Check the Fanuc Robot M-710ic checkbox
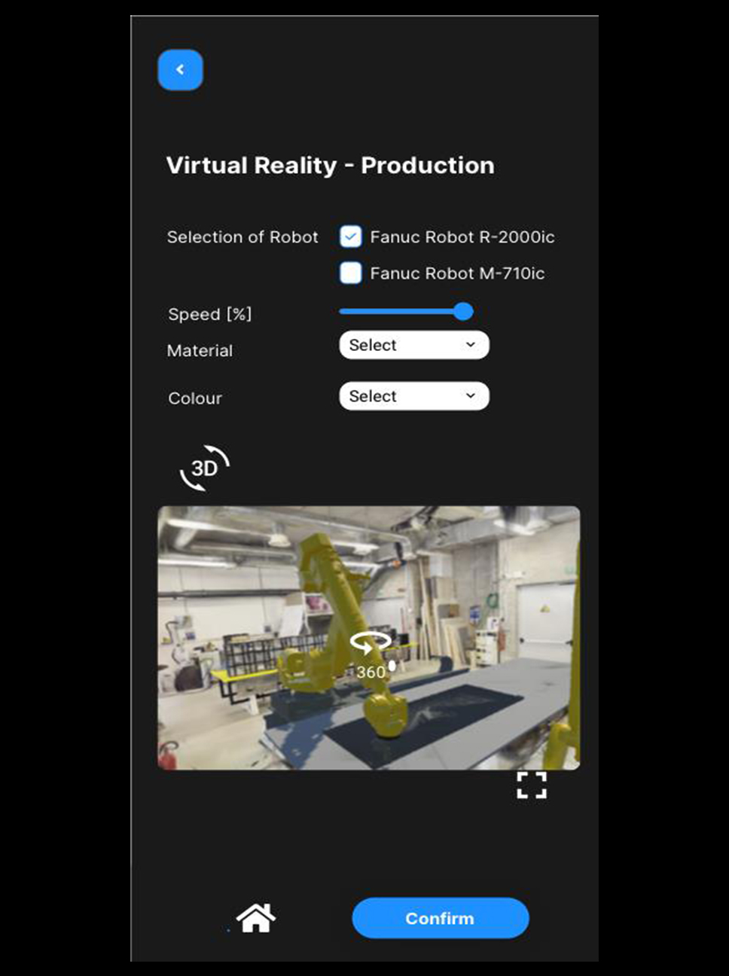Image resolution: width=729 pixels, height=976 pixels. click(351, 273)
